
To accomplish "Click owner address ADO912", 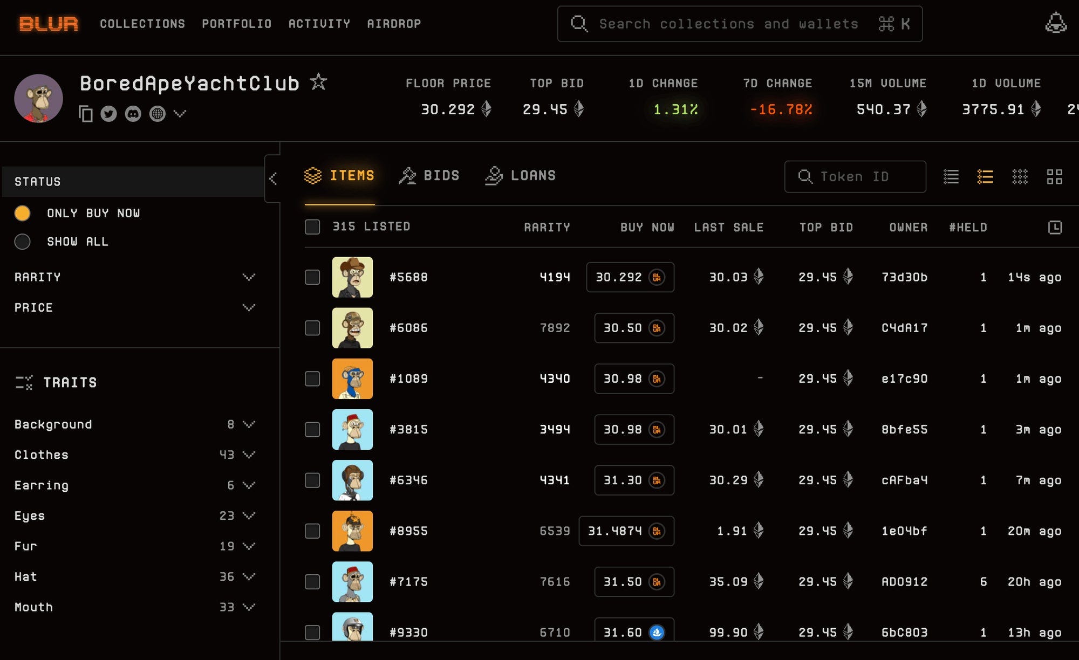I will pyautogui.click(x=904, y=582).
